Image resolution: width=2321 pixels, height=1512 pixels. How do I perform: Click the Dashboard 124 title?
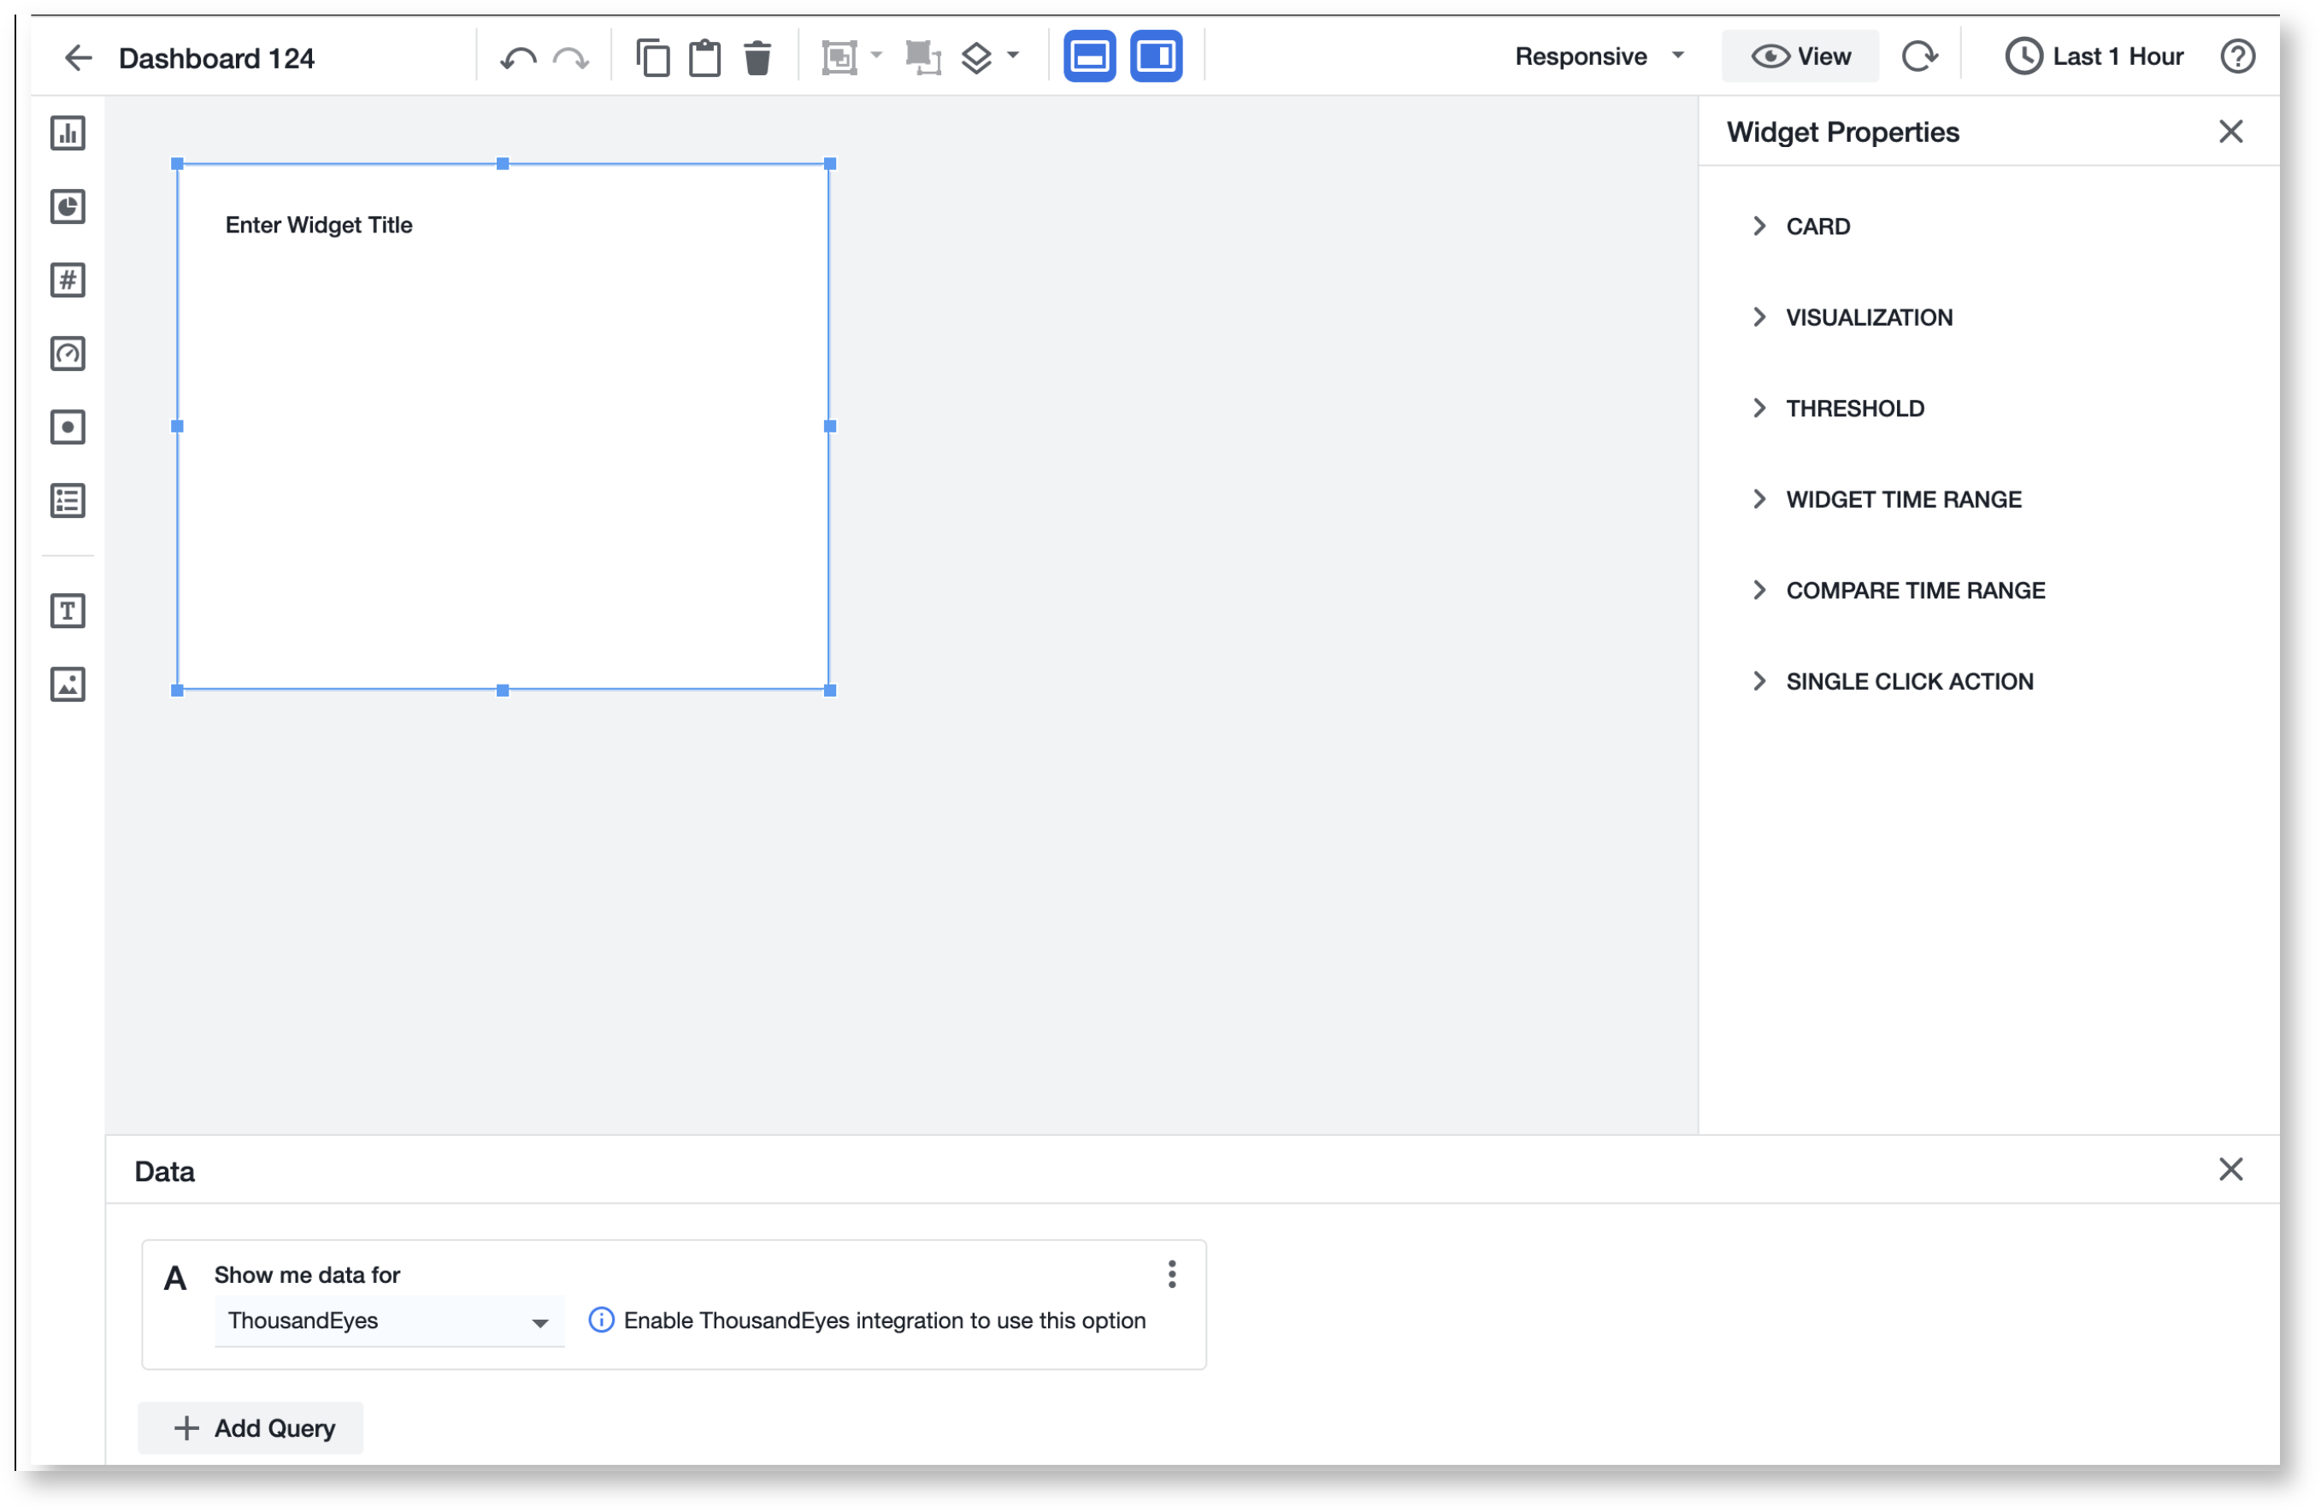click(216, 58)
